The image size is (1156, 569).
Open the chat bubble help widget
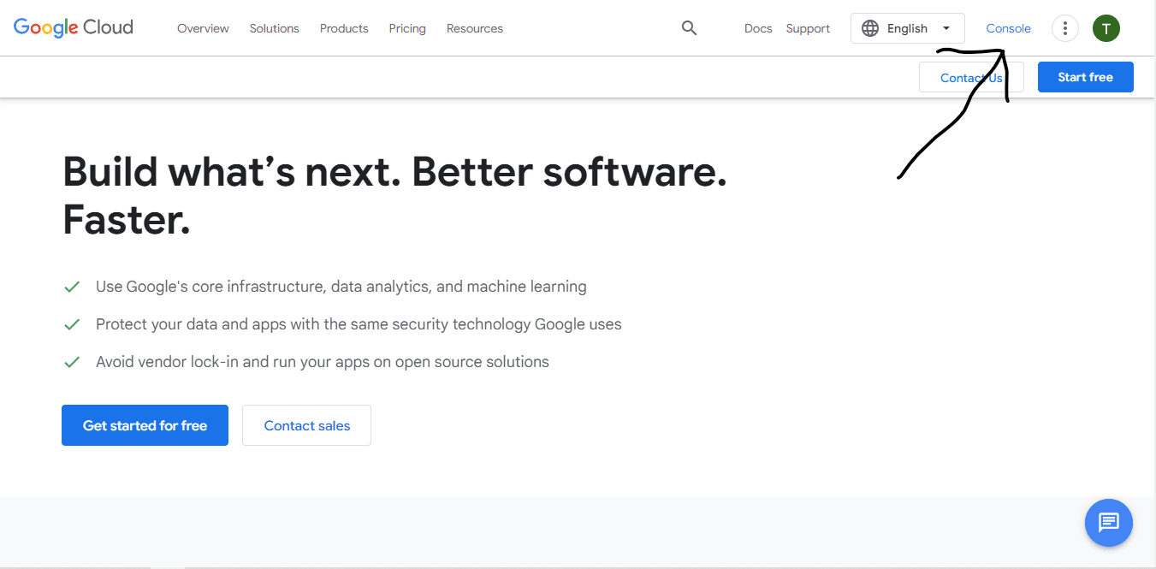[1109, 522]
